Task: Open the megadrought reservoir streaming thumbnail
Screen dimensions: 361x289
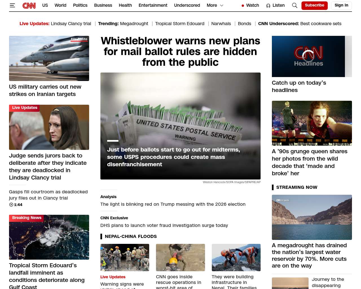Action: coord(312,217)
